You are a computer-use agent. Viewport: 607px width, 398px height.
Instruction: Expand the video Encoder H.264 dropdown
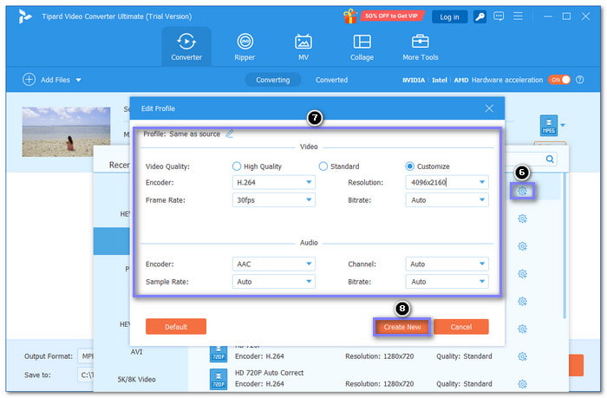[x=273, y=183]
